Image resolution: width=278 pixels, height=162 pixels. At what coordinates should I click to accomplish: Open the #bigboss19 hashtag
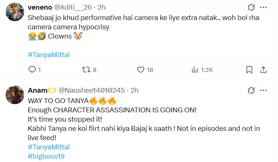[x=46, y=156]
